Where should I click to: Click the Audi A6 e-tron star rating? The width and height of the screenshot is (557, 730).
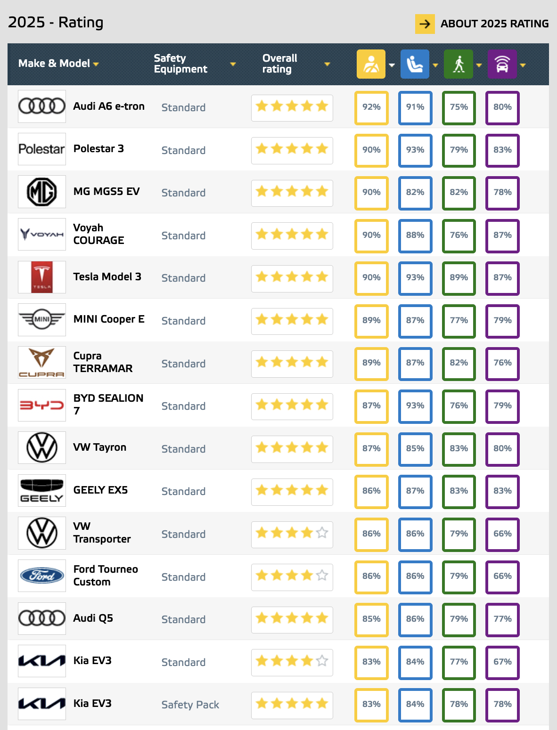click(x=292, y=108)
